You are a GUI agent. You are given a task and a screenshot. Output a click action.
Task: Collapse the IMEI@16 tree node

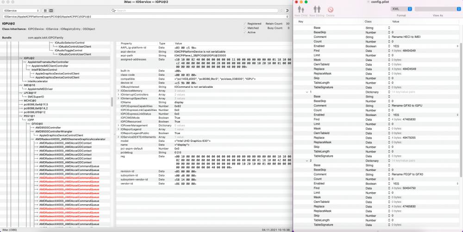click(21, 85)
